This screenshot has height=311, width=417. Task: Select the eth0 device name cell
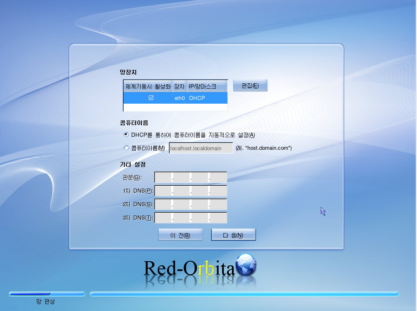179,98
